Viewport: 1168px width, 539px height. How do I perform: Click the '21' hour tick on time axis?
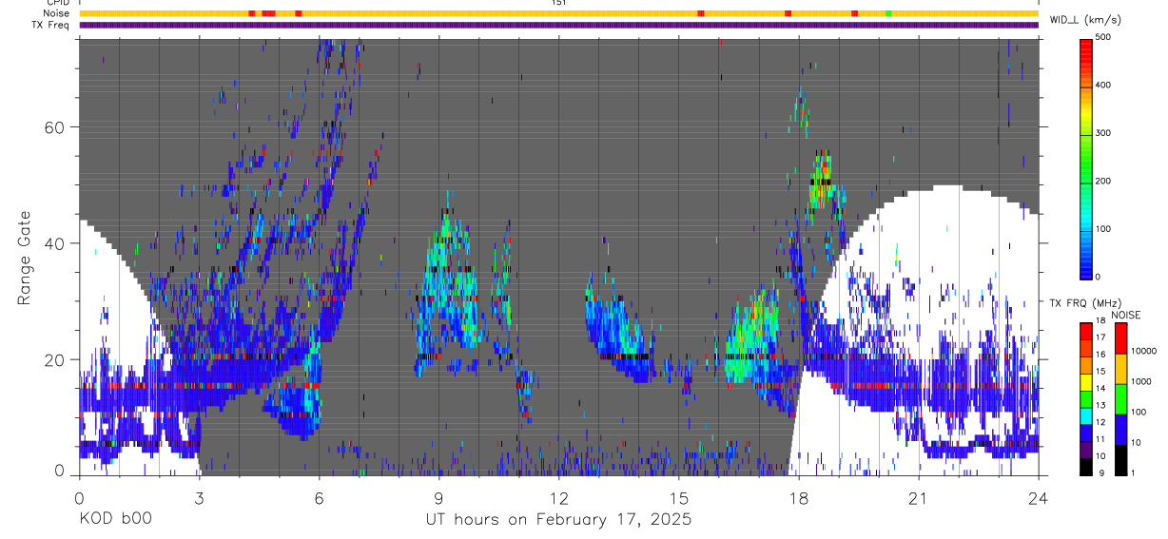pyautogui.click(x=918, y=497)
